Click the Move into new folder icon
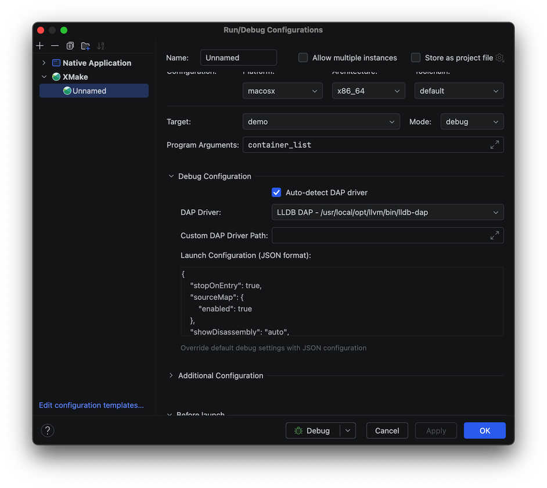 point(85,46)
